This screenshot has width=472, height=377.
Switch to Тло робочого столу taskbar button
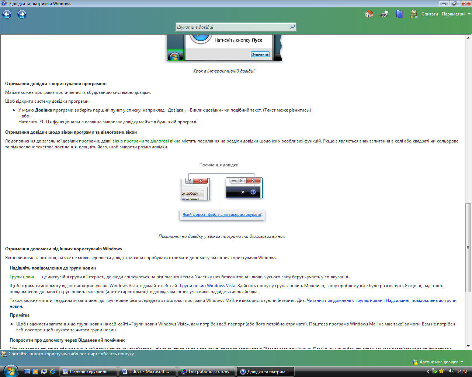click(206, 371)
